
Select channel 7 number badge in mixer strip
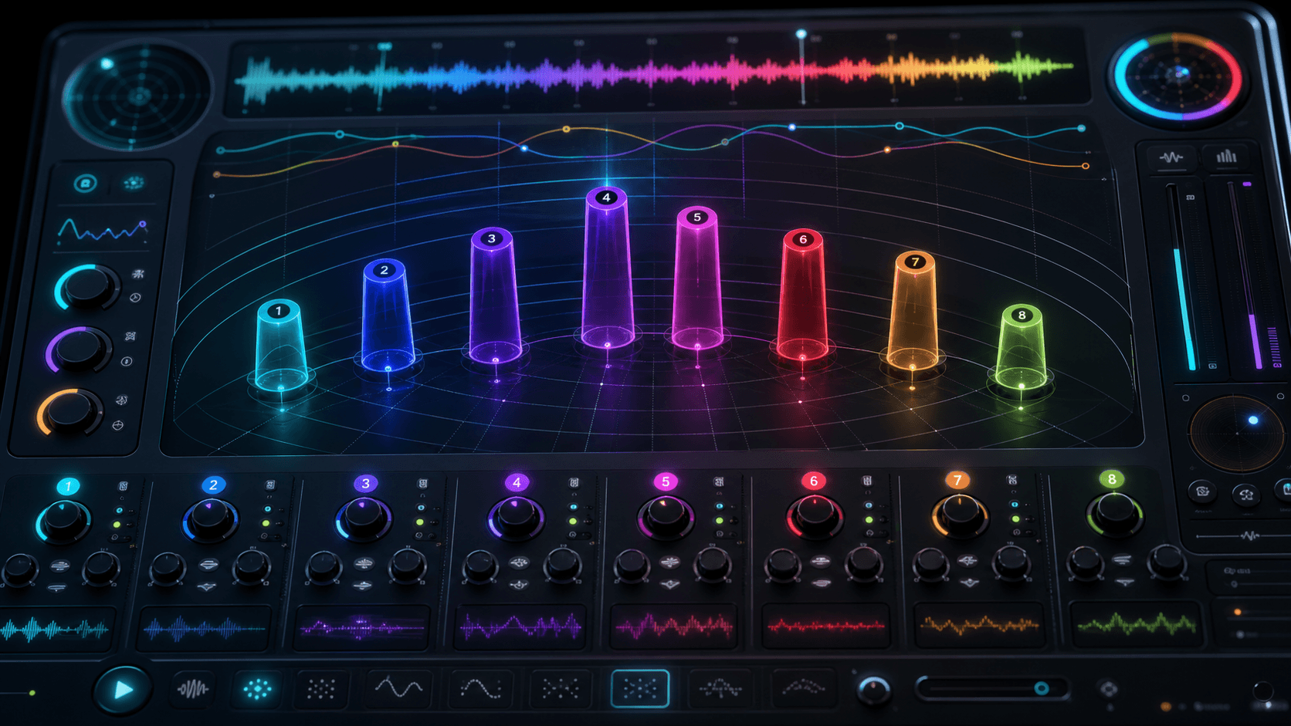[x=957, y=480]
